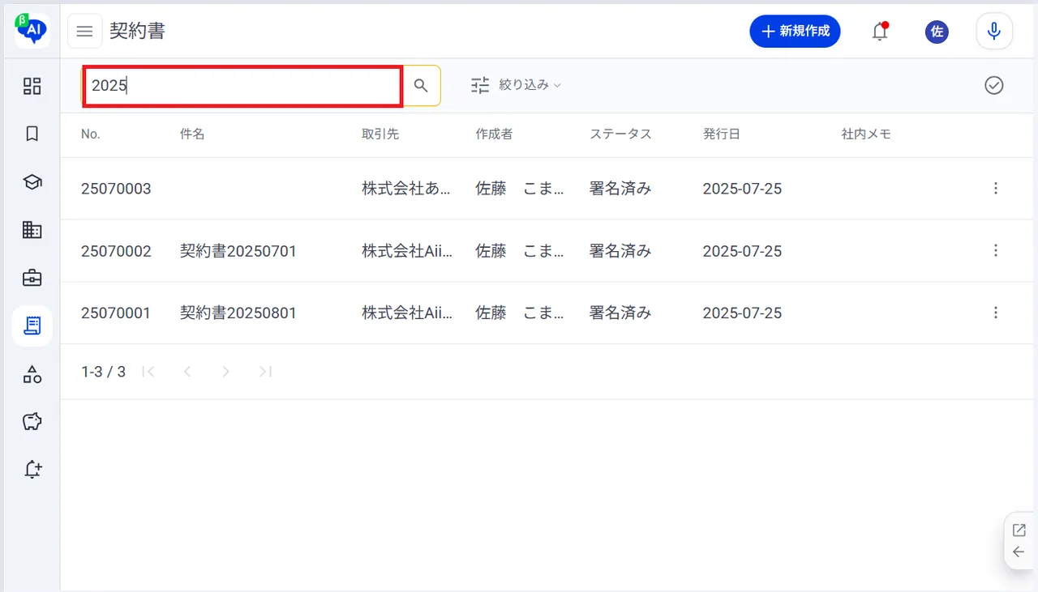This screenshot has height=592, width=1038.
Task: Select contract number 25070003
Action: point(116,189)
